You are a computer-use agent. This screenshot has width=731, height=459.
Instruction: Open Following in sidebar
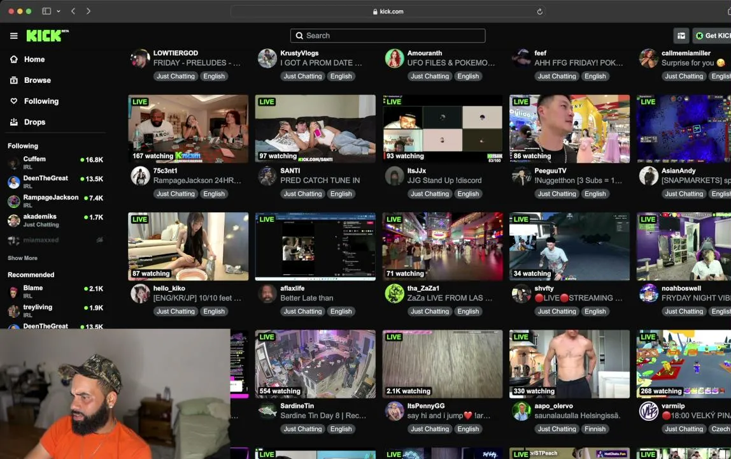pos(41,101)
